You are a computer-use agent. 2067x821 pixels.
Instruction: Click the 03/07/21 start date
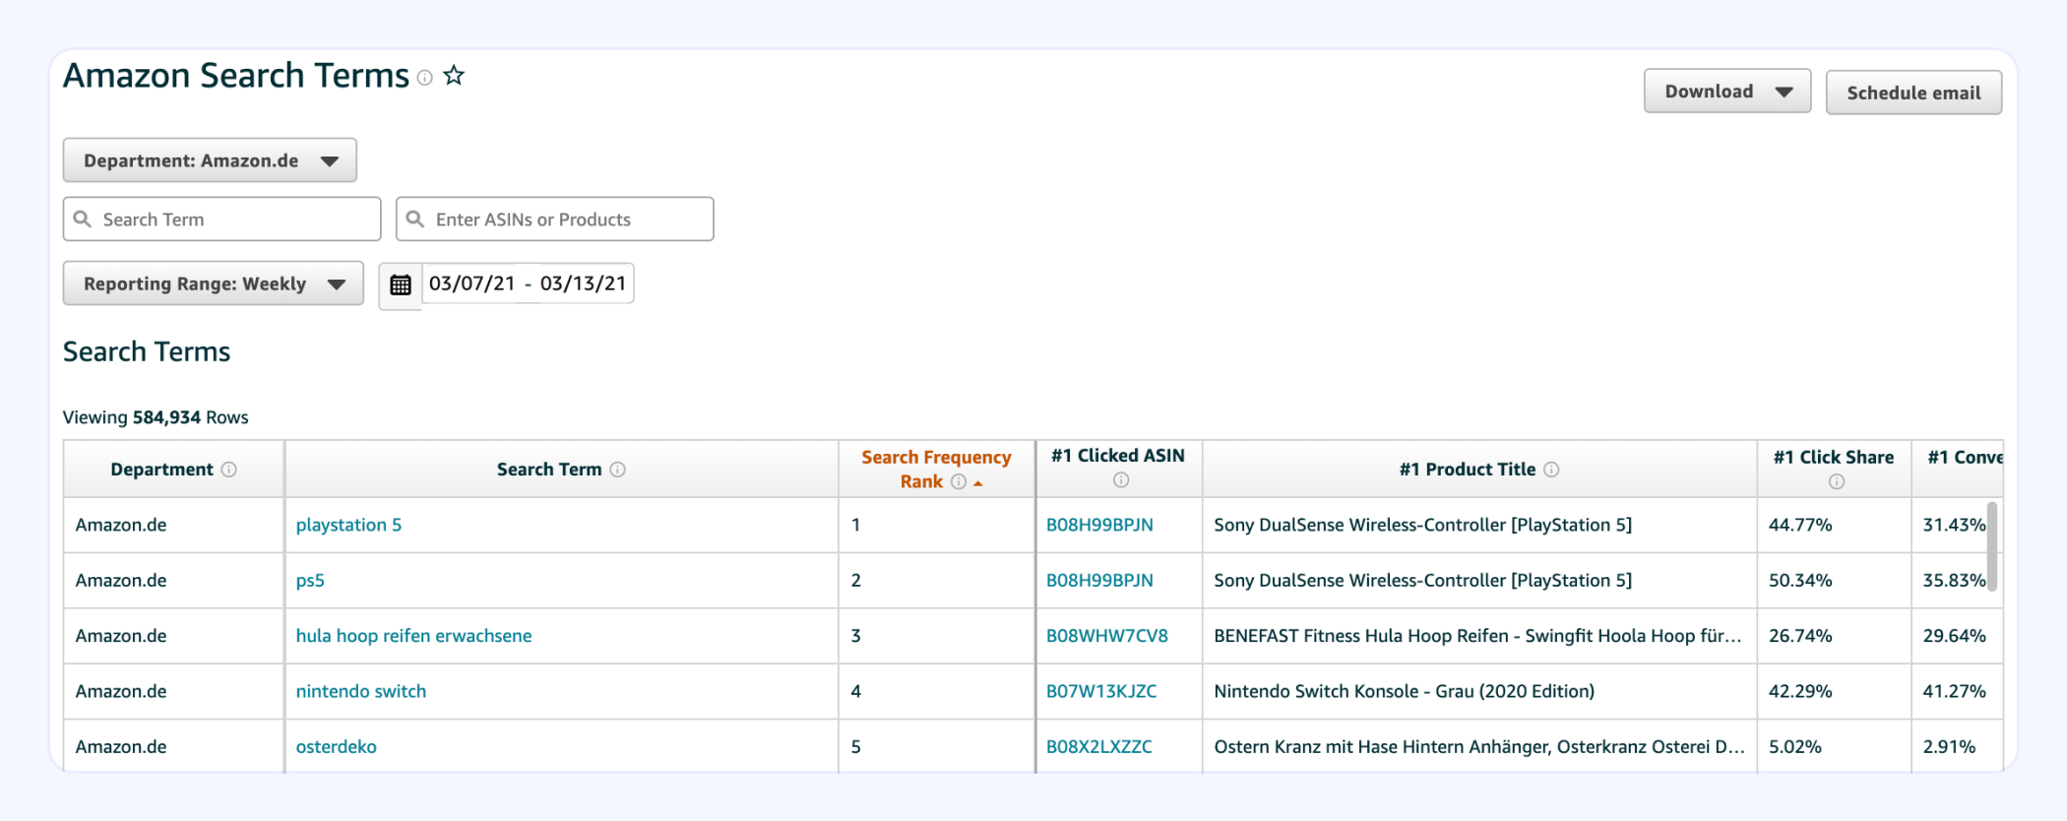pyautogui.click(x=471, y=284)
